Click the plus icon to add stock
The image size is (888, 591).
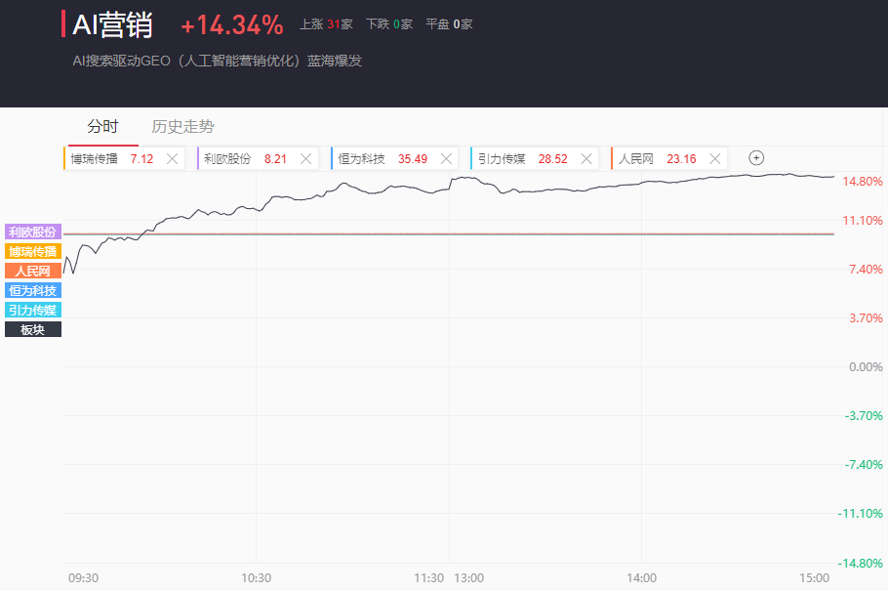click(x=756, y=158)
